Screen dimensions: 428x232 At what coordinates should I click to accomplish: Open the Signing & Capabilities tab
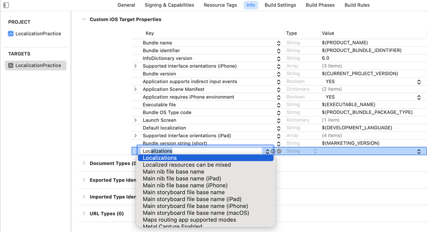pos(169,5)
